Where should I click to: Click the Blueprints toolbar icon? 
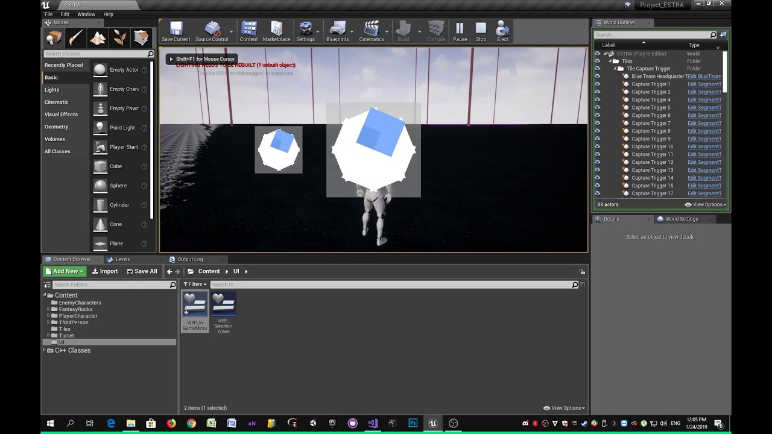[x=338, y=32]
